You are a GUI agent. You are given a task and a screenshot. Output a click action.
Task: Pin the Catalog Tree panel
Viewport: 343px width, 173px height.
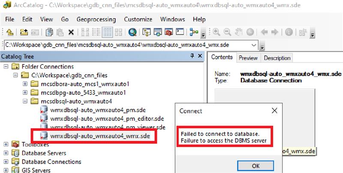tap(192, 57)
